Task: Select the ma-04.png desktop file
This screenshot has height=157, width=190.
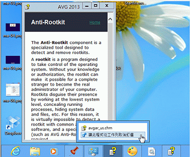Action: pyautogui.click(x=13, y=30)
